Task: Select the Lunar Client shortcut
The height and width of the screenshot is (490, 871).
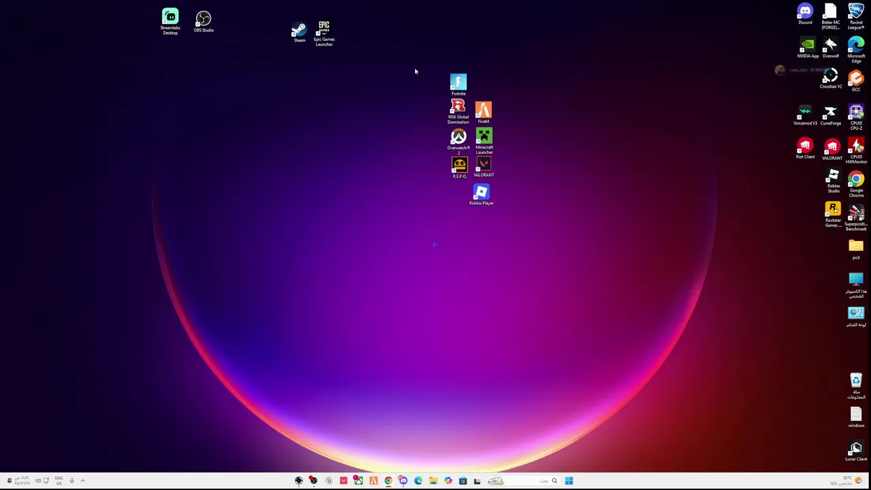Action: pos(856,451)
